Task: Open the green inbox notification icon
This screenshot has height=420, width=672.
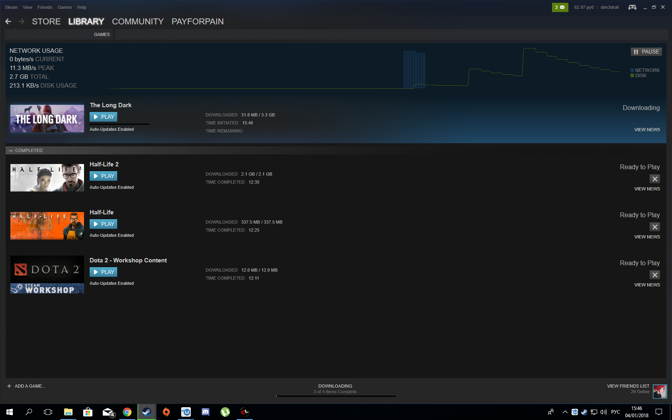Action: pos(560,7)
